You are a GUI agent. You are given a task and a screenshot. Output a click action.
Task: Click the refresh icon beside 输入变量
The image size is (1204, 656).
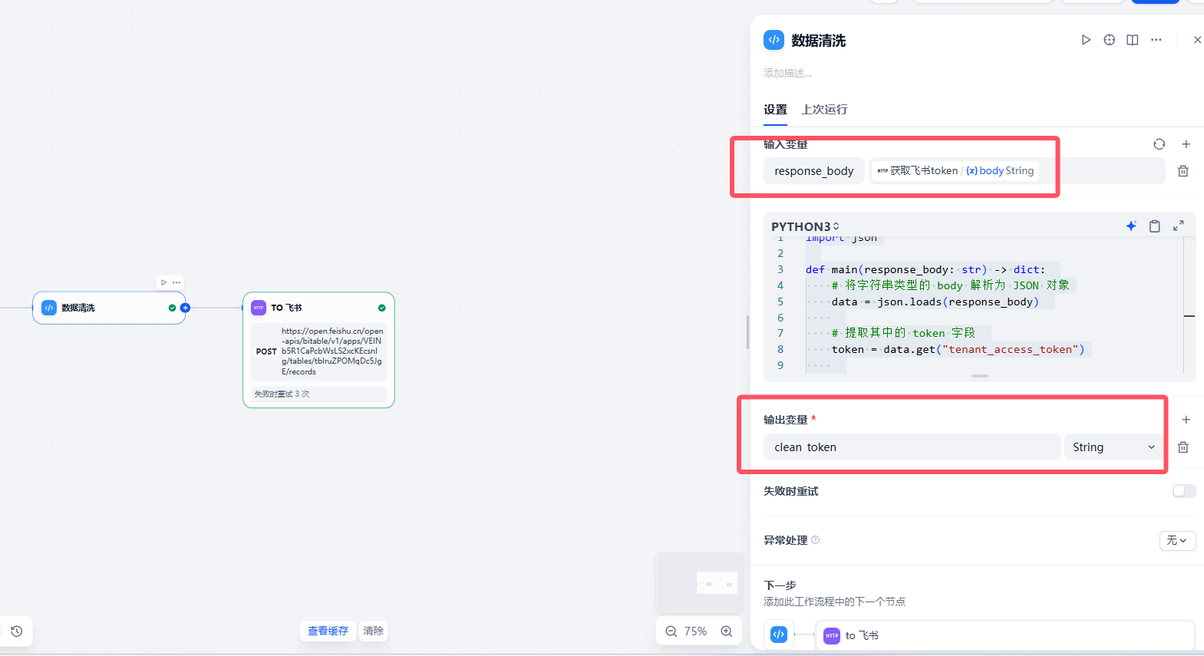pos(1159,144)
